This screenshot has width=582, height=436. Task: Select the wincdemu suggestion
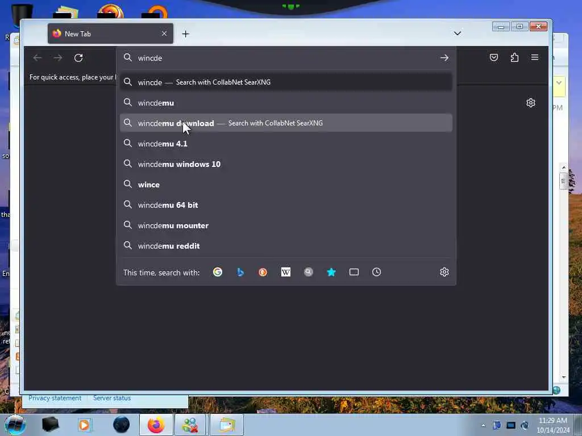pyautogui.click(x=286, y=103)
